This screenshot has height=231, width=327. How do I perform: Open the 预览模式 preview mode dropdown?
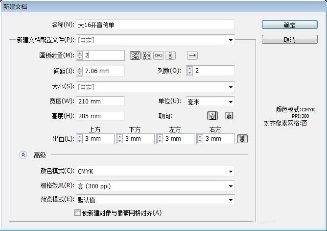click(x=231, y=200)
